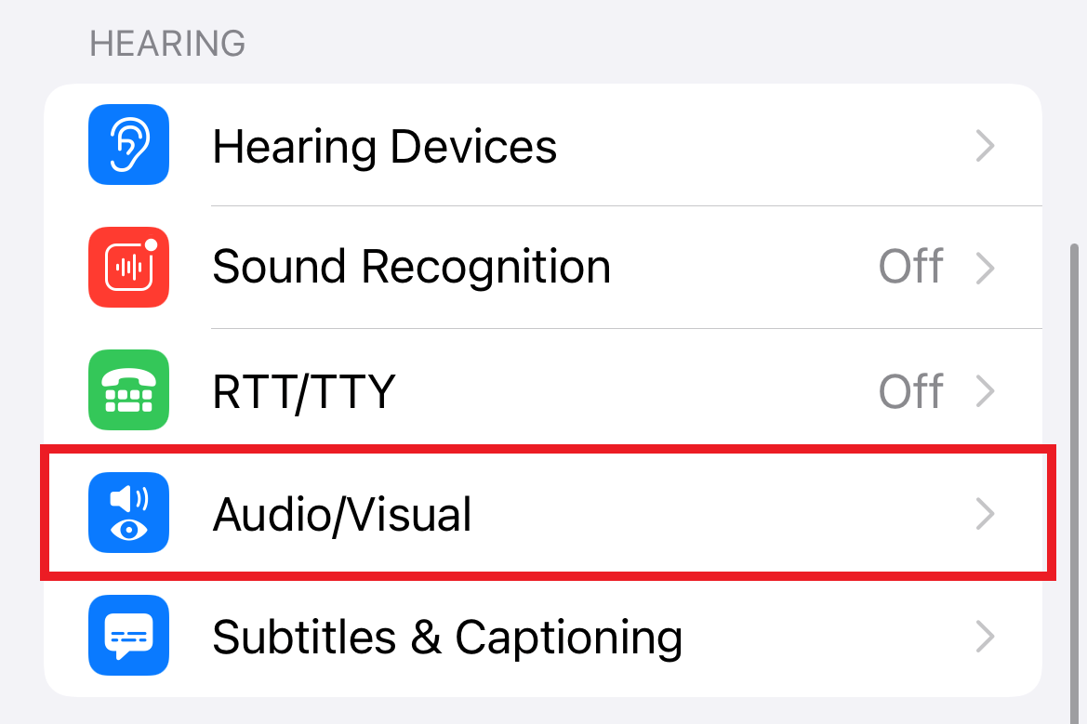Expand the Sound Recognition row chevron
Viewport: 1087px width, 724px height.
[985, 267]
